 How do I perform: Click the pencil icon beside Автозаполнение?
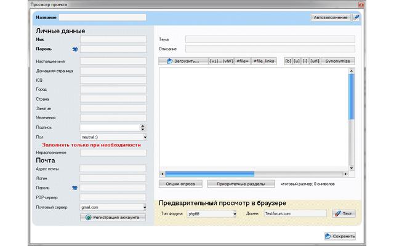click(x=356, y=17)
